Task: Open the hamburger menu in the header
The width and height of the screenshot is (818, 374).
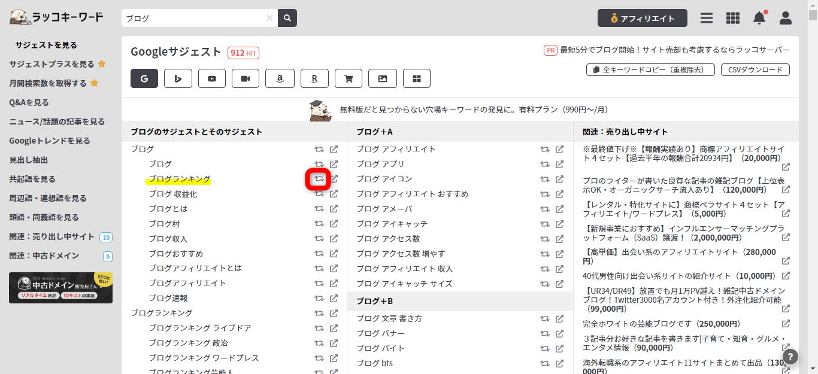Action: 707,18
